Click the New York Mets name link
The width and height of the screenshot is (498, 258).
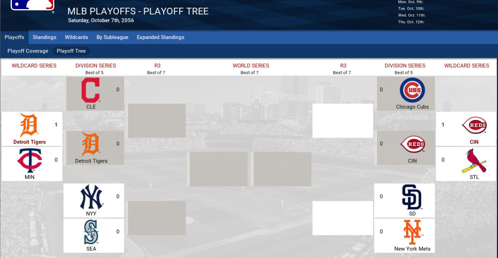coord(412,248)
